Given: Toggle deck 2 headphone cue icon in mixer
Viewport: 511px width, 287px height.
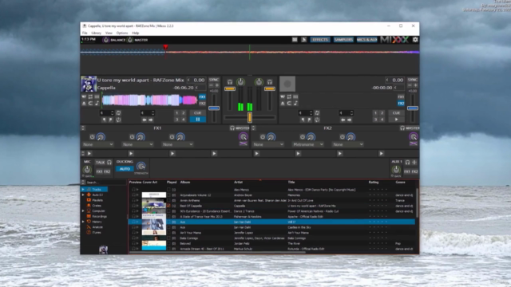Looking at the screenshot, I should point(270,82).
